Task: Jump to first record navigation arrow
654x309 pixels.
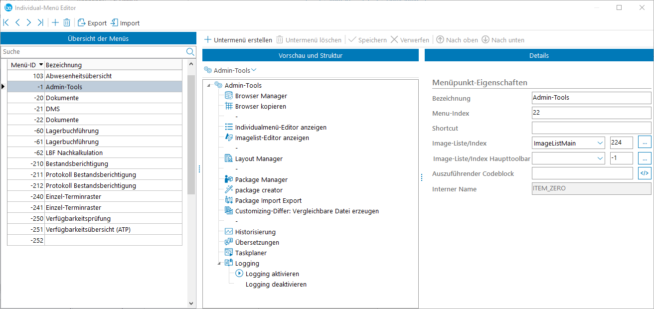Action: [6, 22]
